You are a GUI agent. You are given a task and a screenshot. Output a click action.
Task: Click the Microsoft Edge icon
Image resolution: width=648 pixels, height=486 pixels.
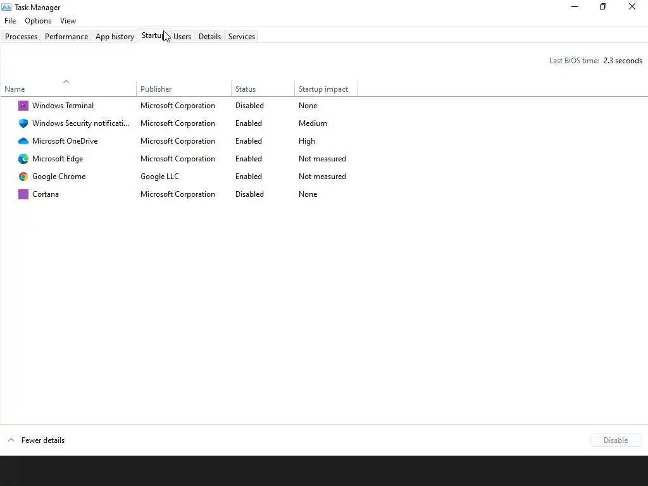pos(23,159)
